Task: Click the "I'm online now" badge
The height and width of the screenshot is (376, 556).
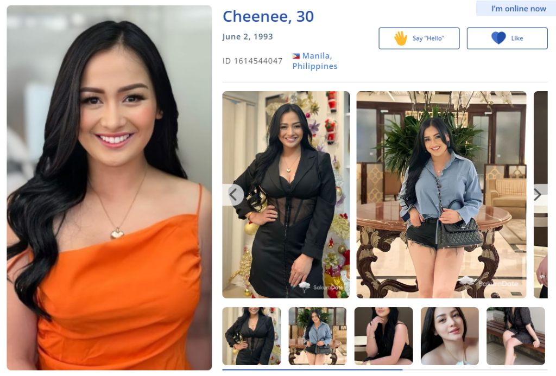Action: (516, 9)
